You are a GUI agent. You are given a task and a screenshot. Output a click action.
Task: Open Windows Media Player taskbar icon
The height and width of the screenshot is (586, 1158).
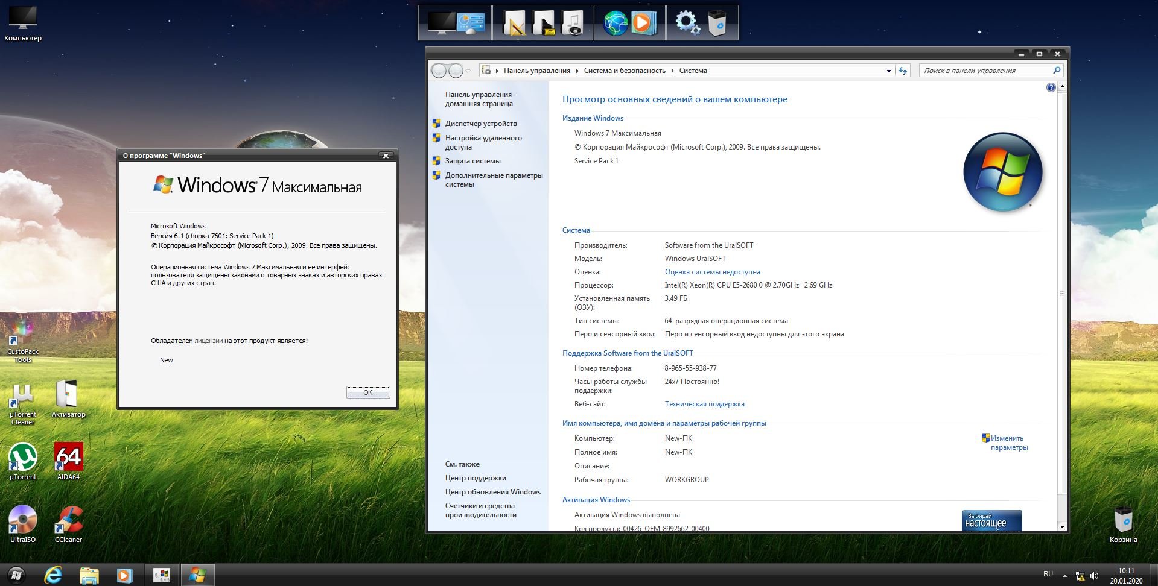pos(124,575)
